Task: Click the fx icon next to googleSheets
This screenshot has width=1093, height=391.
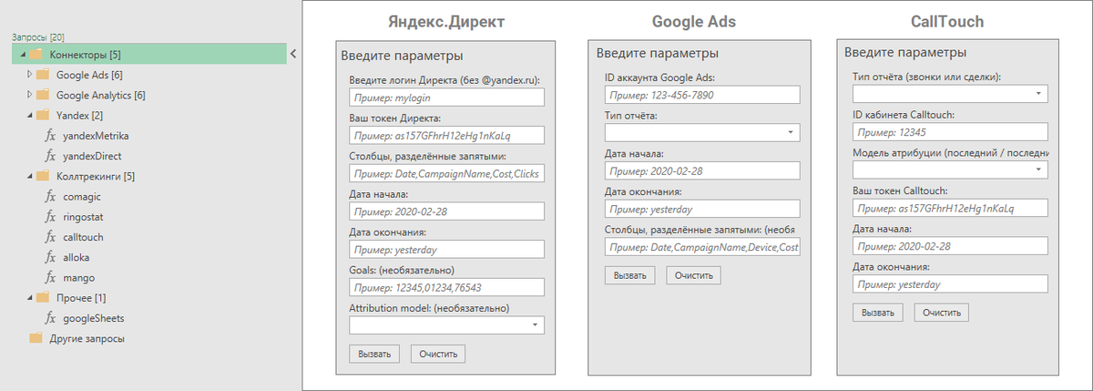Action: 50,318
